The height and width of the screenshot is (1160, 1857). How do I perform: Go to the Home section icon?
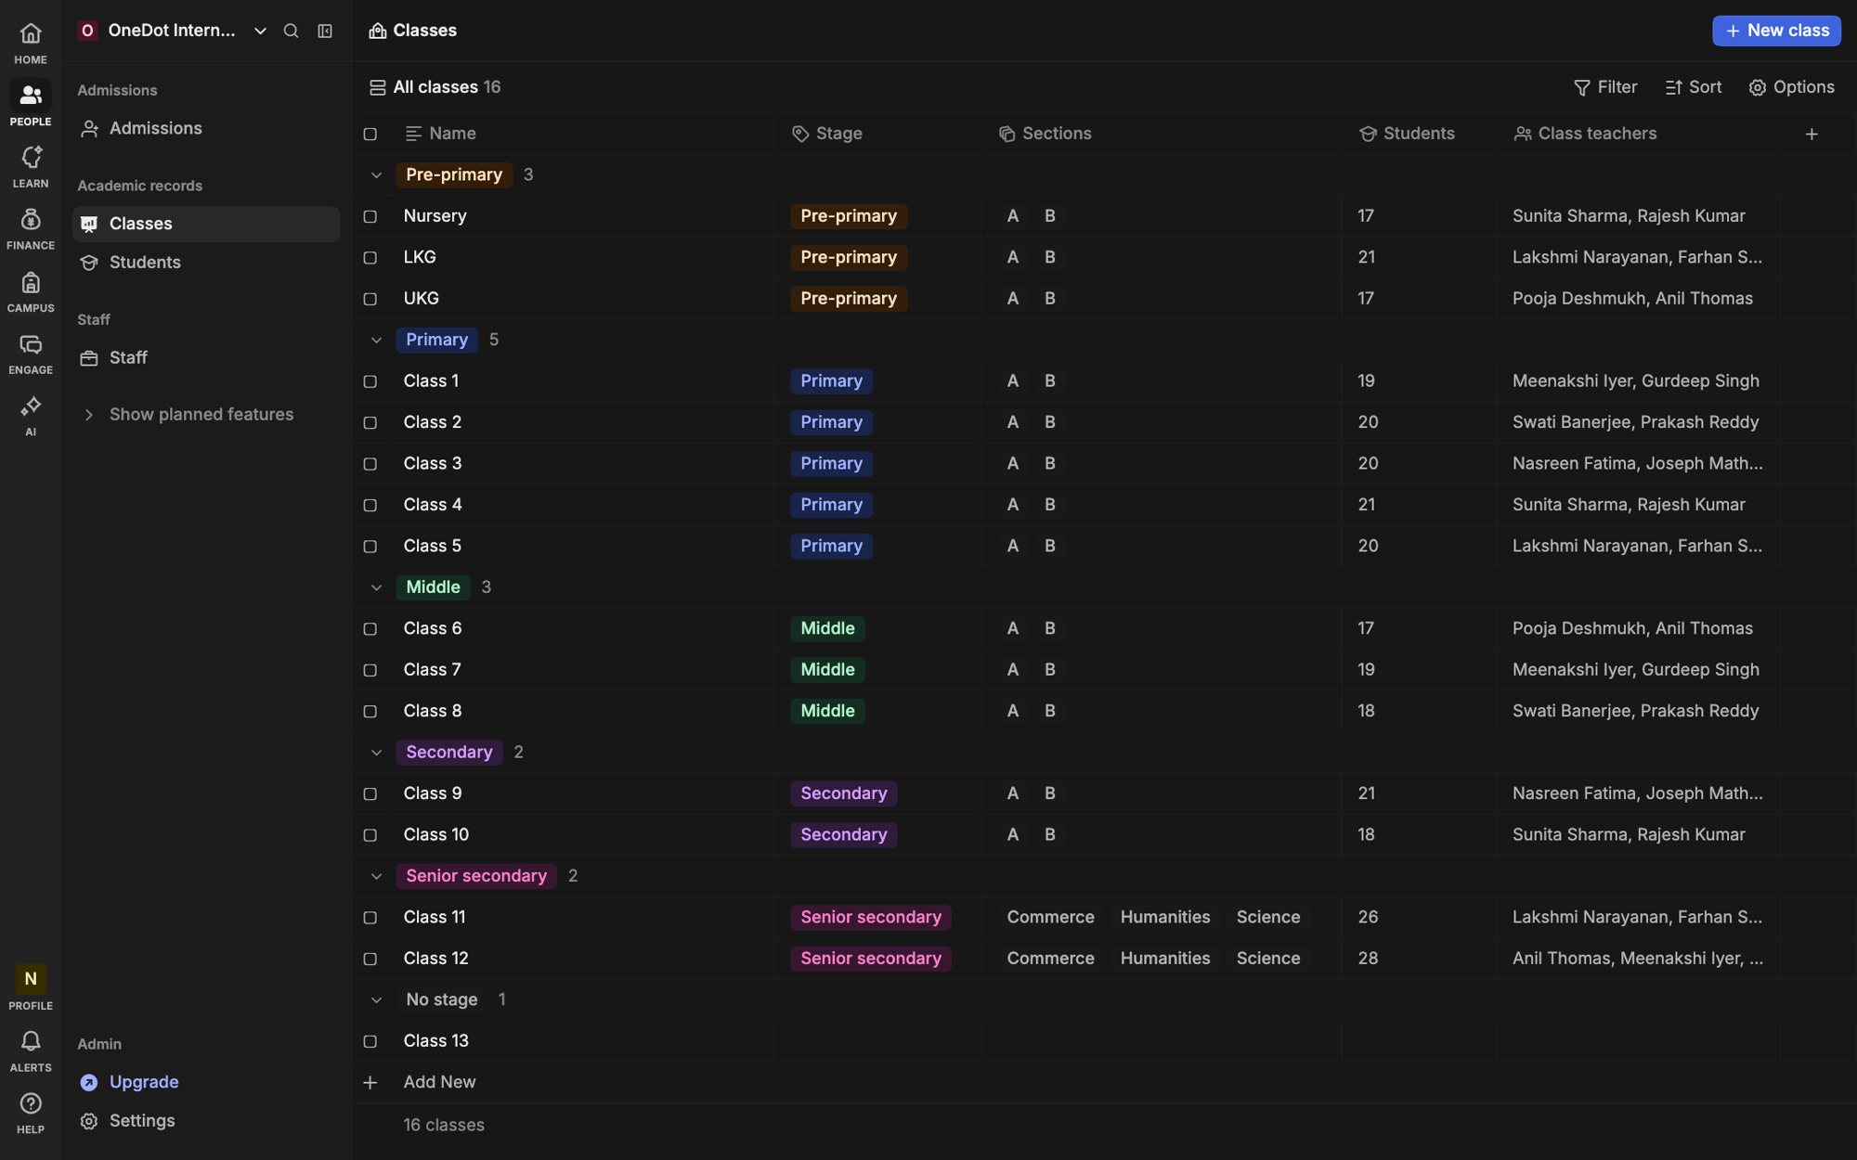click(x=31, y=34)
